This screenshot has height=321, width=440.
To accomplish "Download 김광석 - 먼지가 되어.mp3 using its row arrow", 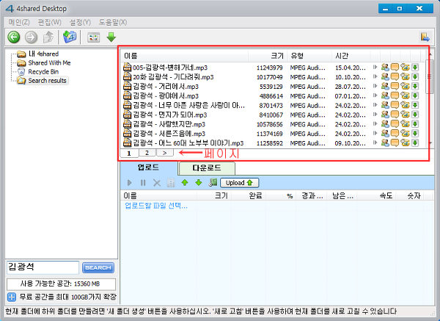I will pos(415,115).
